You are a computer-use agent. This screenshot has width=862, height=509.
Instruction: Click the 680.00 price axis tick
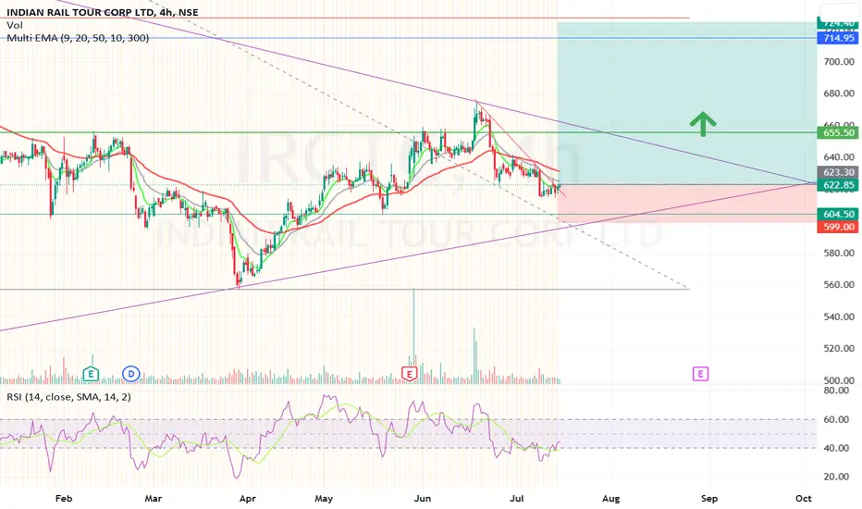tap(839, 93)
